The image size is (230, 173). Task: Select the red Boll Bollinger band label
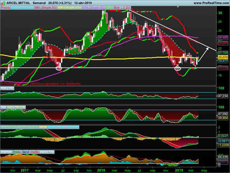(x=122, y=8)
